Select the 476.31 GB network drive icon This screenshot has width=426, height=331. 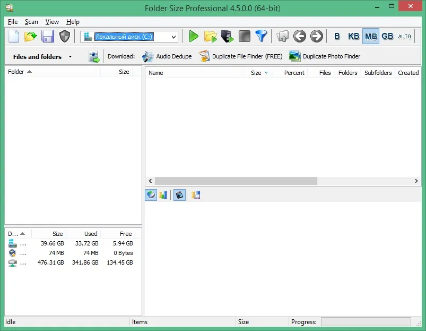[13, 263]
